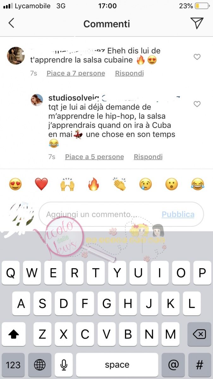The height and width of the screenshot is (379, 213).
Task: Insert the fire emoji quick reaction
Action: click(x=94, y=184)
